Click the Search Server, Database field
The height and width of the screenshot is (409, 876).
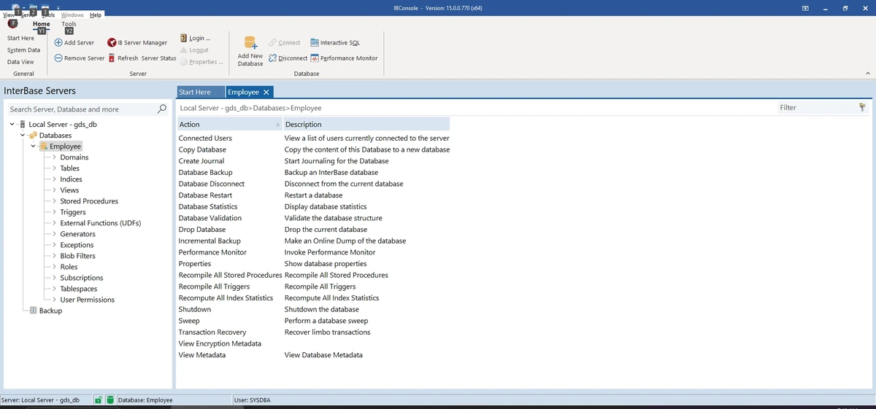[82, 109]
